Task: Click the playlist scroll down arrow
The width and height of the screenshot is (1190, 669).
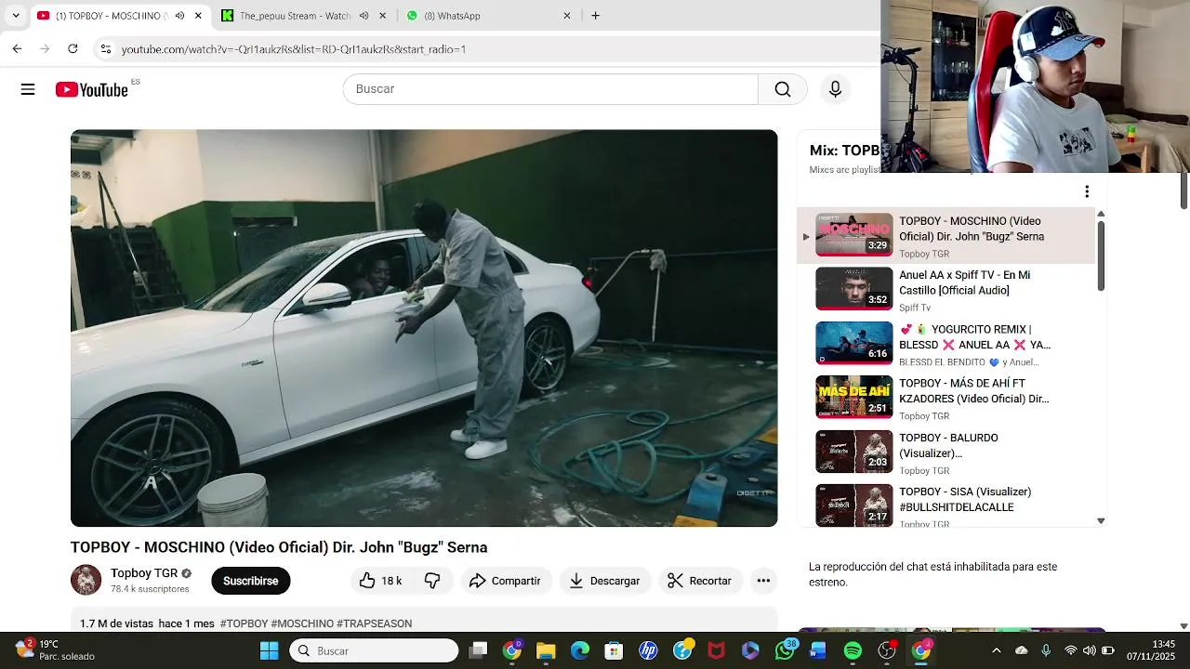Action: click(x=1101, y=521)
